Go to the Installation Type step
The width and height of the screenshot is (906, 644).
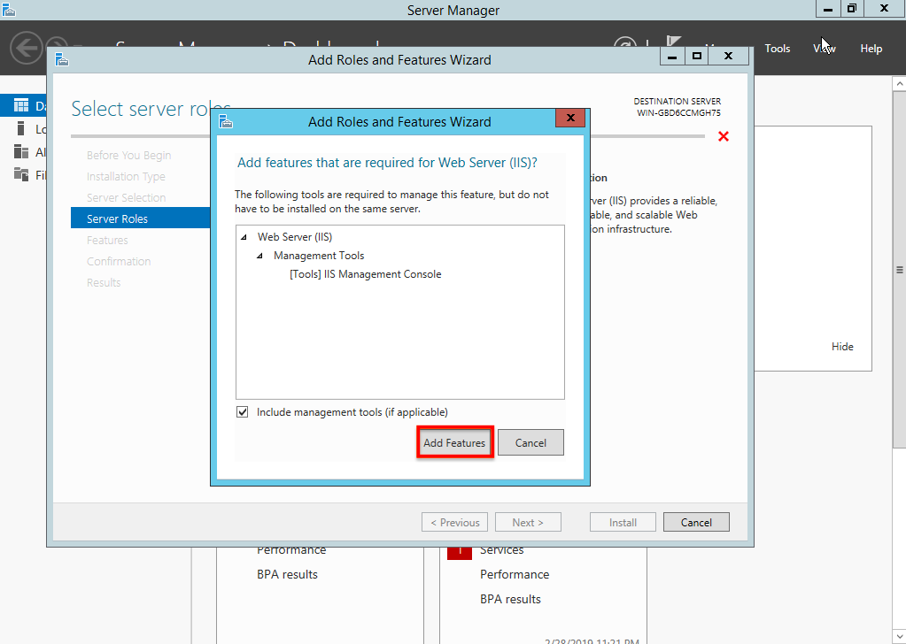[126, 177]
